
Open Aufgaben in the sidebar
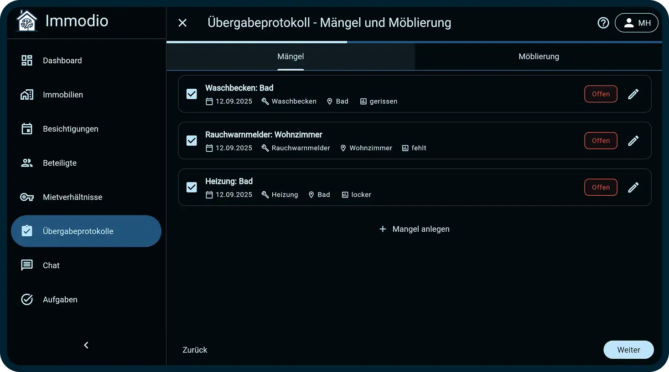[x=86, y=300]
